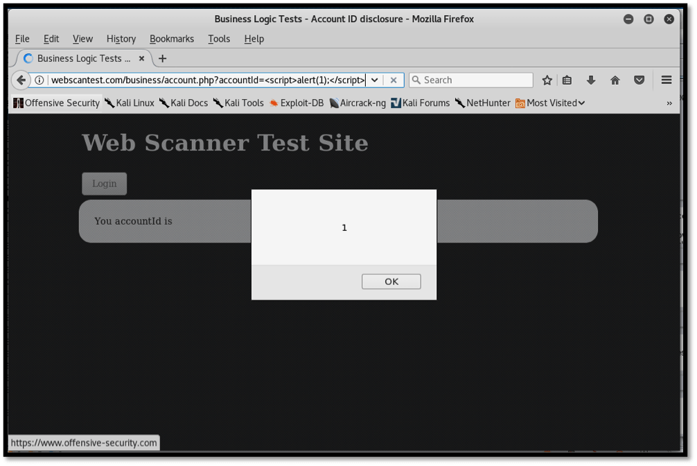The image size is (697, 466).
Task: Show more bookmarks with overflow chevron
Action: coord(669,103)
